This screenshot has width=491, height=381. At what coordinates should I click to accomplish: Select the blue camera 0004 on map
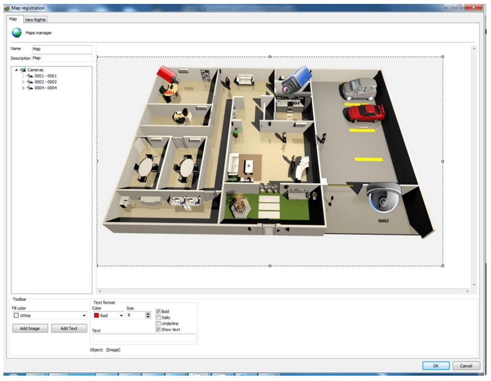tap(296, 80)
